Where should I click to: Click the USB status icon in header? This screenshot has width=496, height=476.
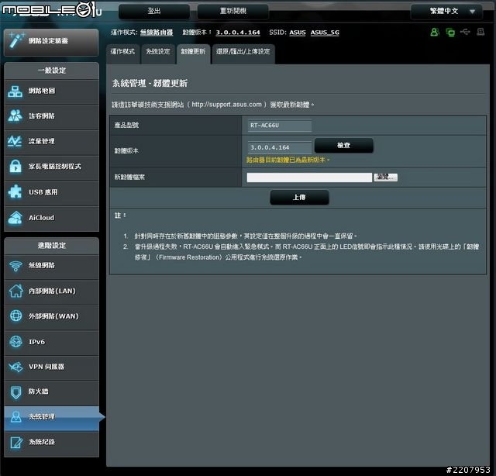tap(464, 33)
